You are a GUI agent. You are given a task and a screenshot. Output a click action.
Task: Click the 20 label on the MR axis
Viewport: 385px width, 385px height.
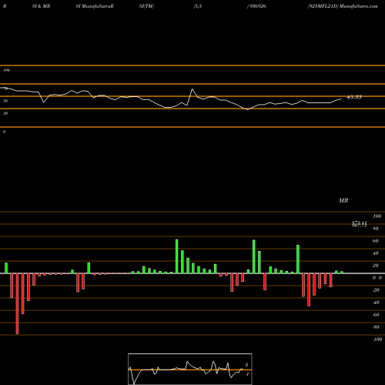click(376, 266)
